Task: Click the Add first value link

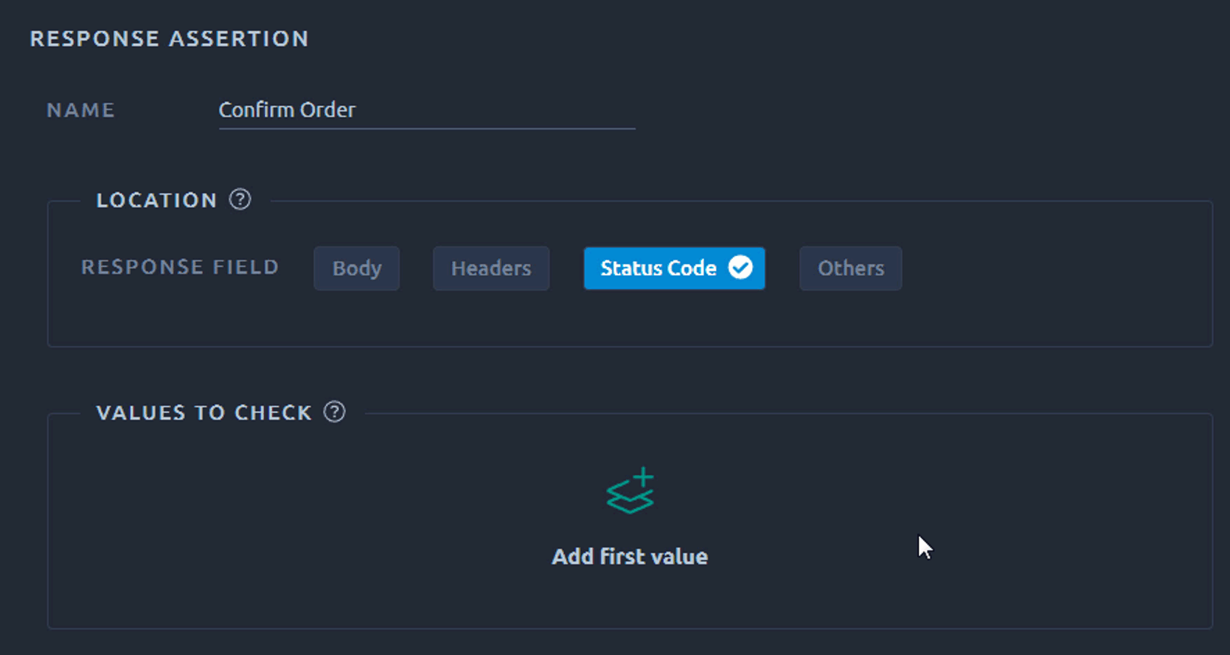Action: 630,556
